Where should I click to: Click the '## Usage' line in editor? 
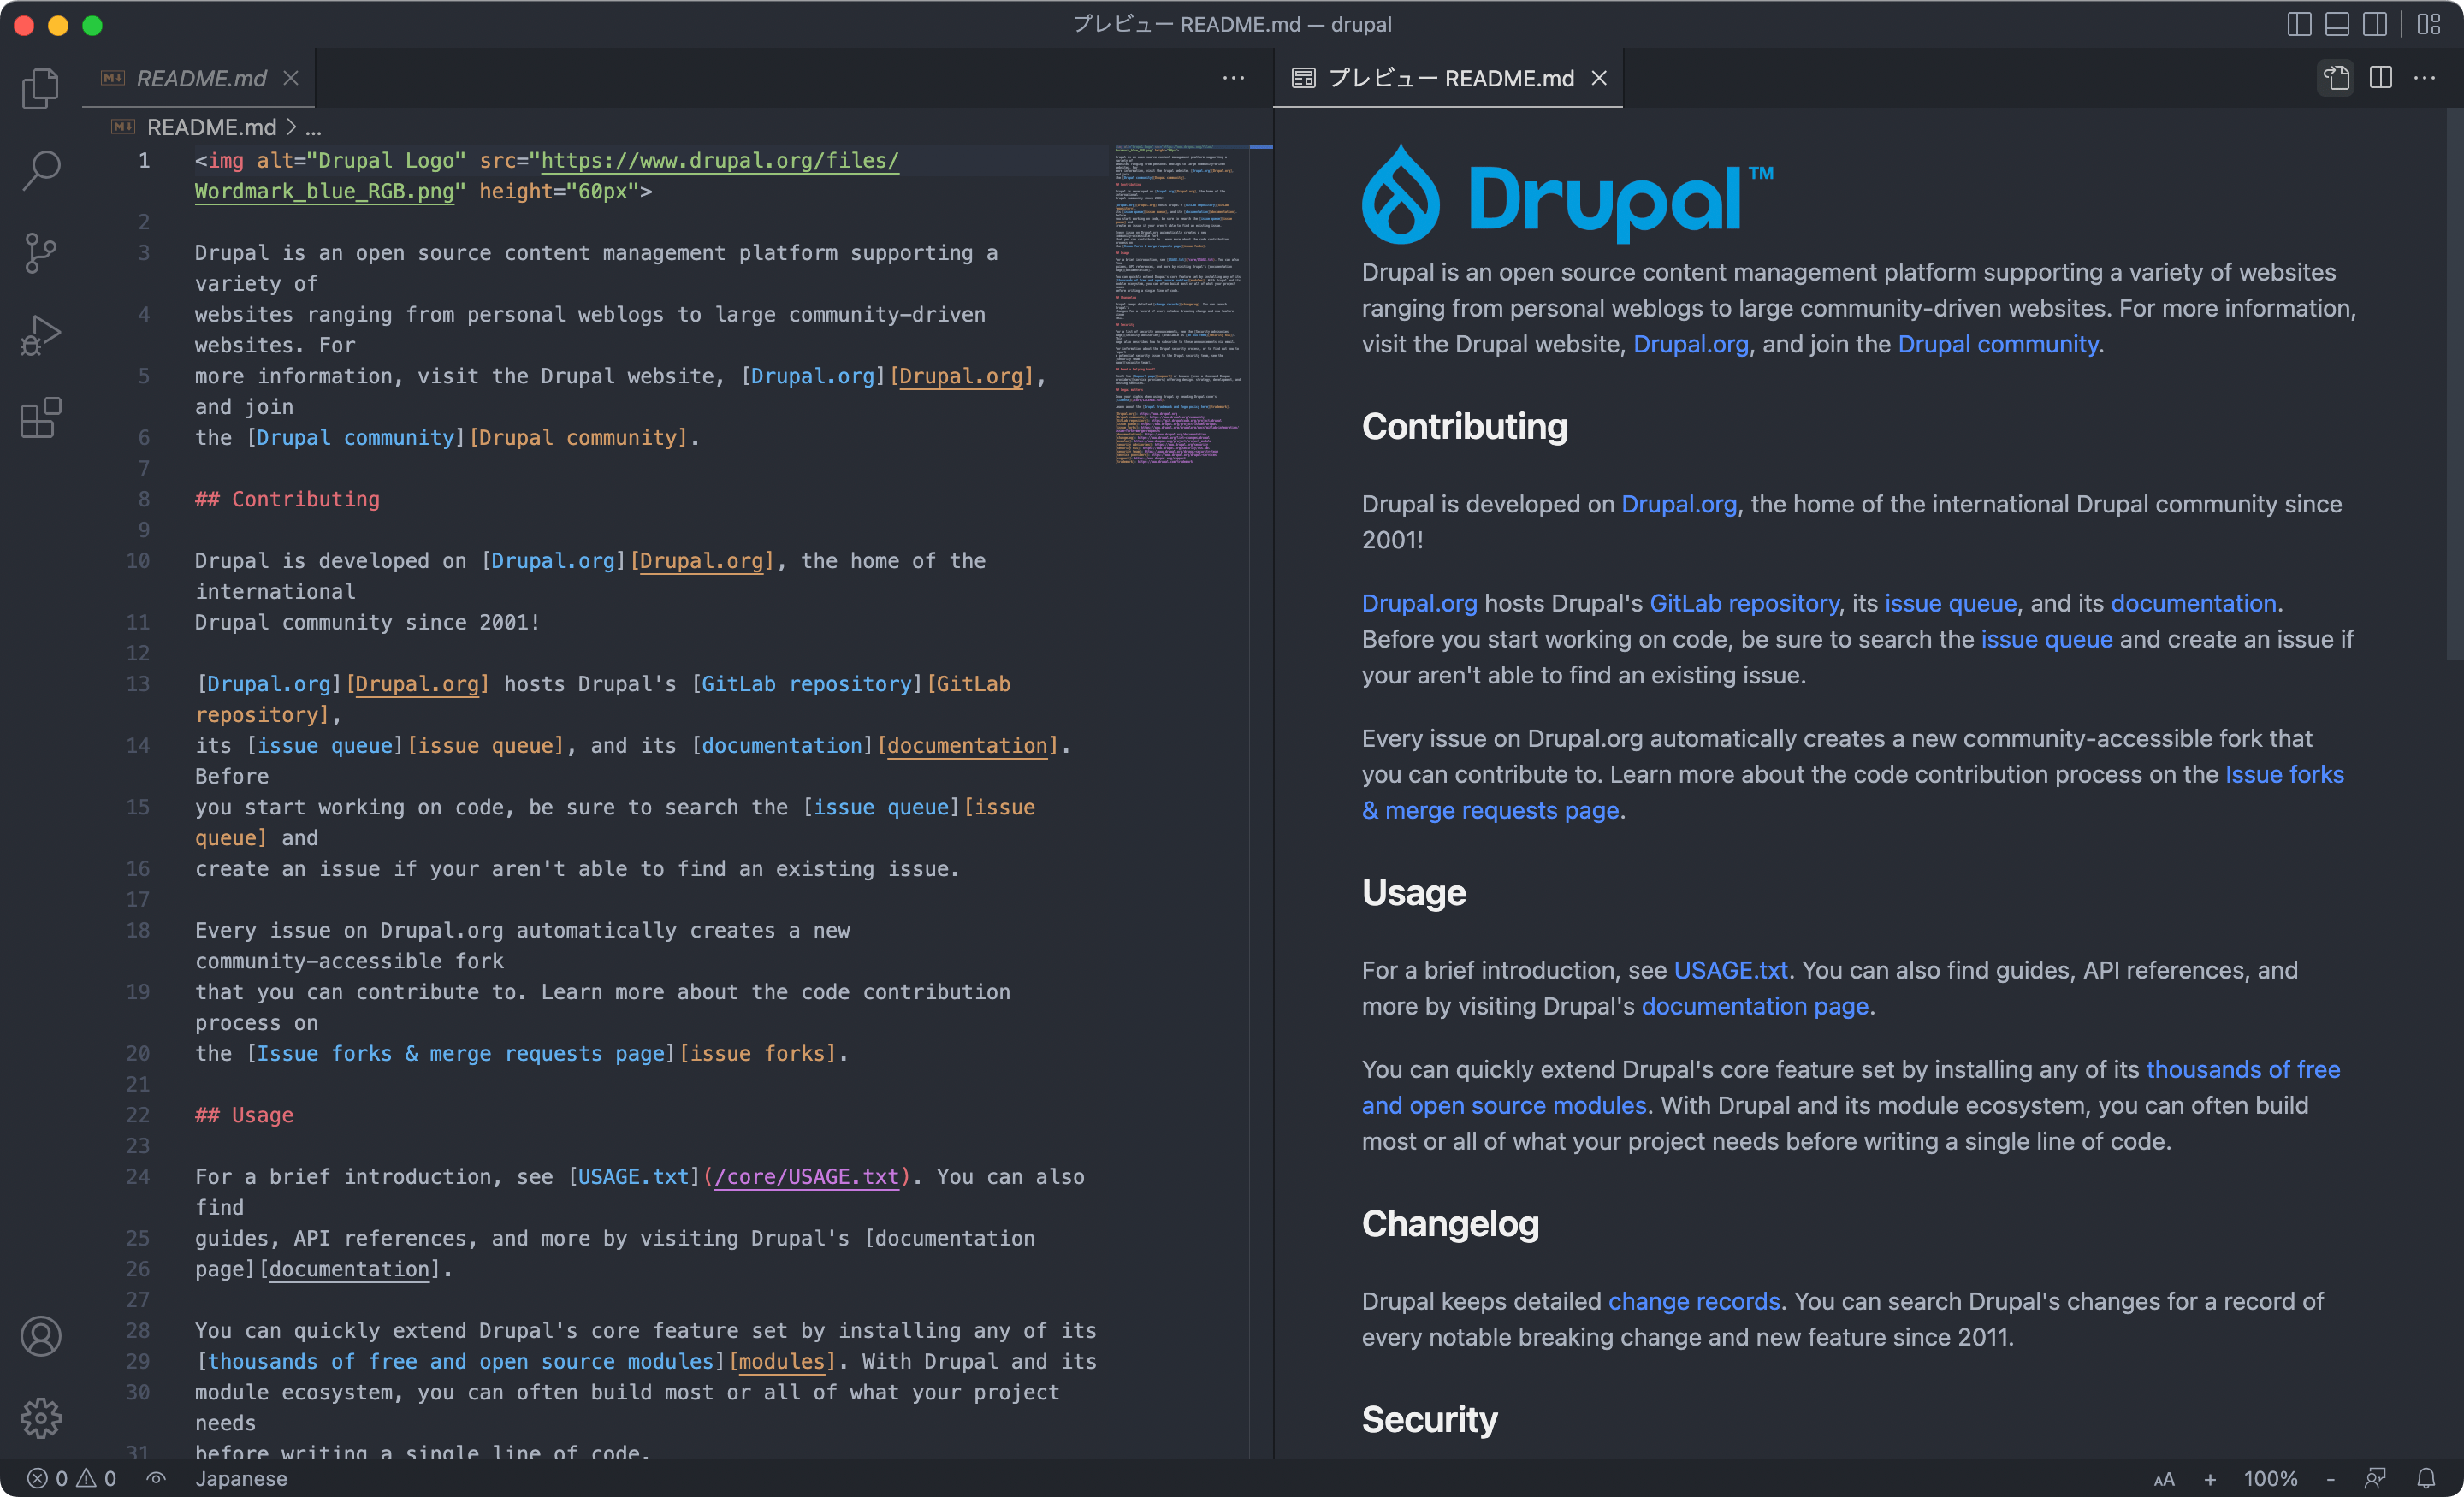[x=244, y=1115]
